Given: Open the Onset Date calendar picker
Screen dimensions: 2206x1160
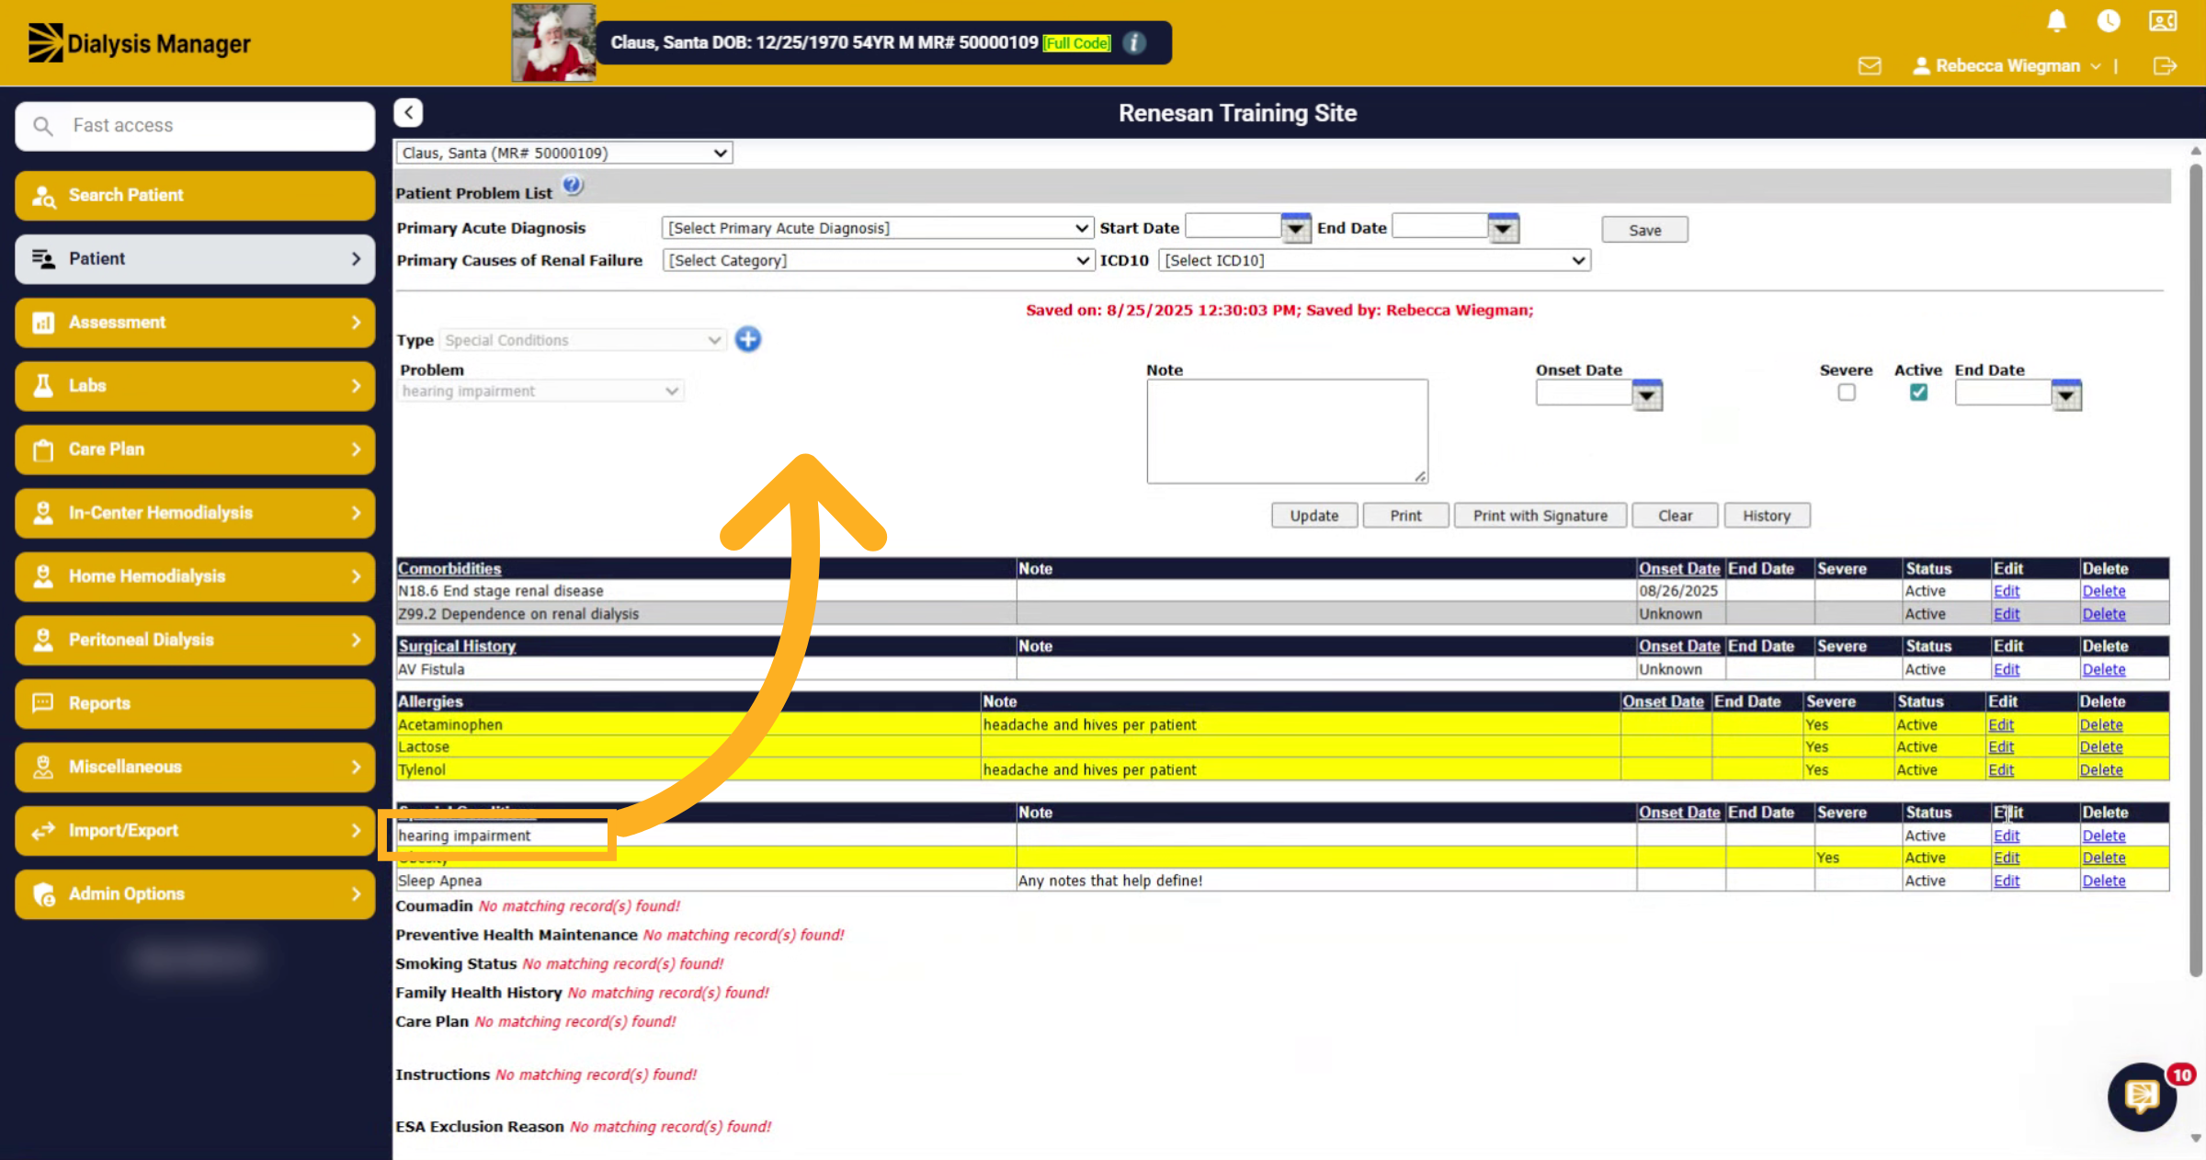Looking at the screenshot, I should tap(1647, 395).
